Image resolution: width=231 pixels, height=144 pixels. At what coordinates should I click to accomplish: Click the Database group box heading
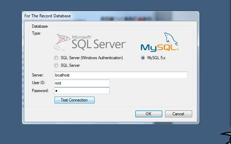pyautogui.click(x=40, y=26)
